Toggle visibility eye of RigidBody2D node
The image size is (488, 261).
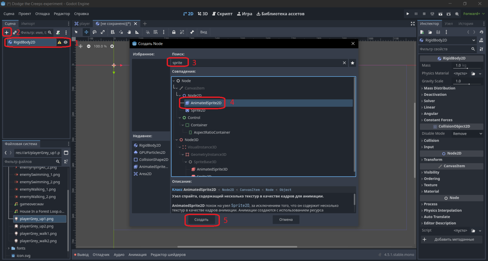(65, 42)
